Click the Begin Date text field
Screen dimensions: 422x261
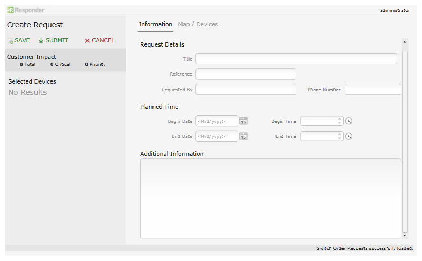coord(217,121)
